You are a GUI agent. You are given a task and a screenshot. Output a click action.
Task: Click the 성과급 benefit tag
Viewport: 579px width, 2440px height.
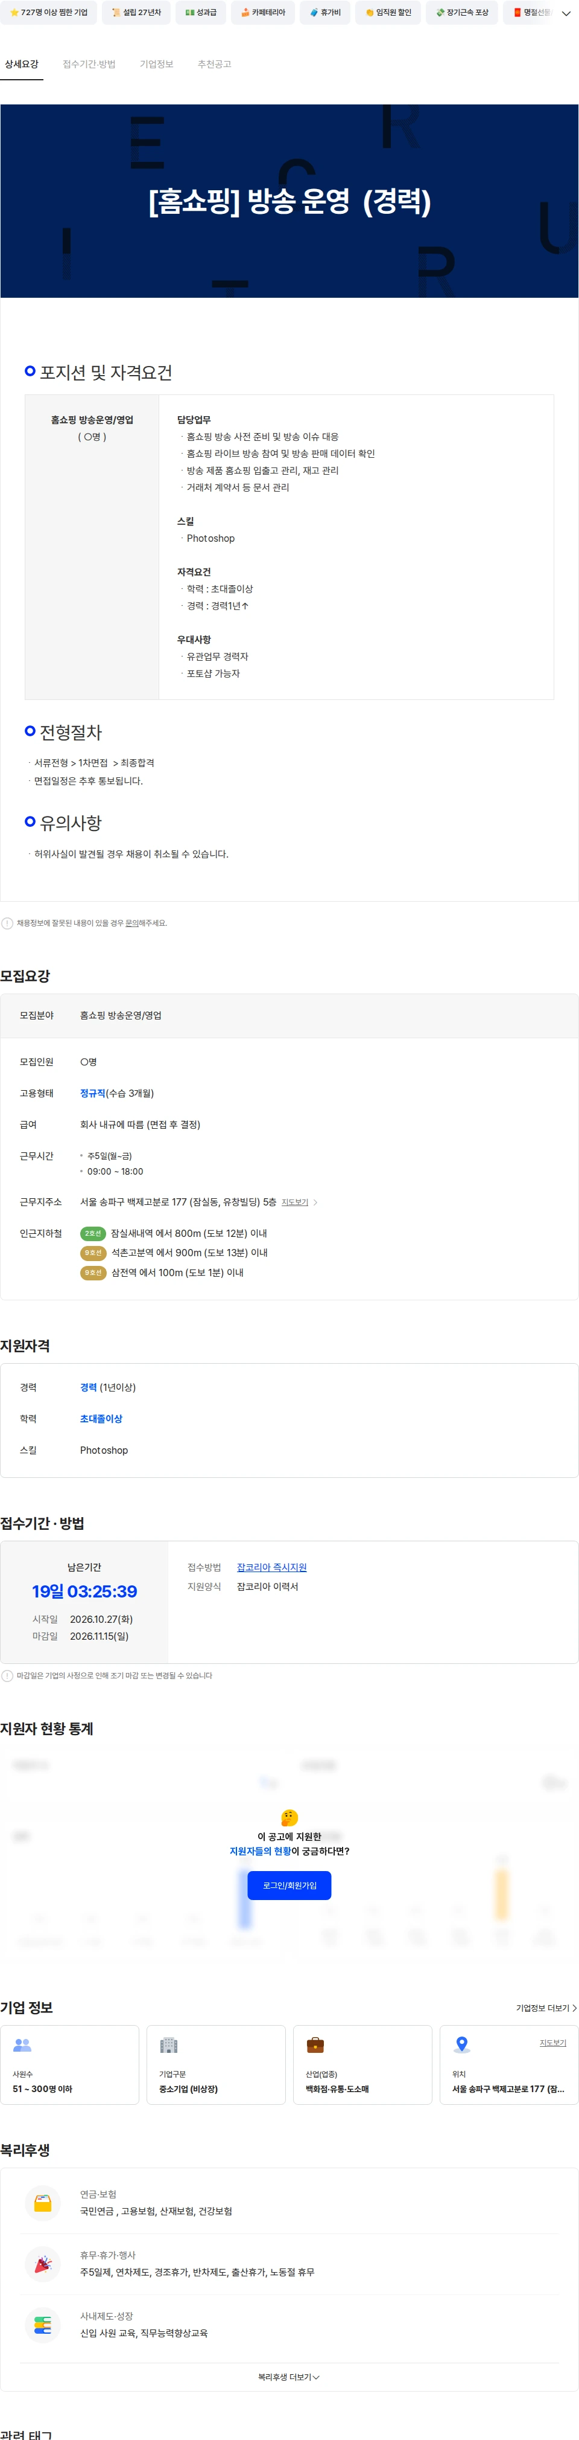(x=201, y=12)
